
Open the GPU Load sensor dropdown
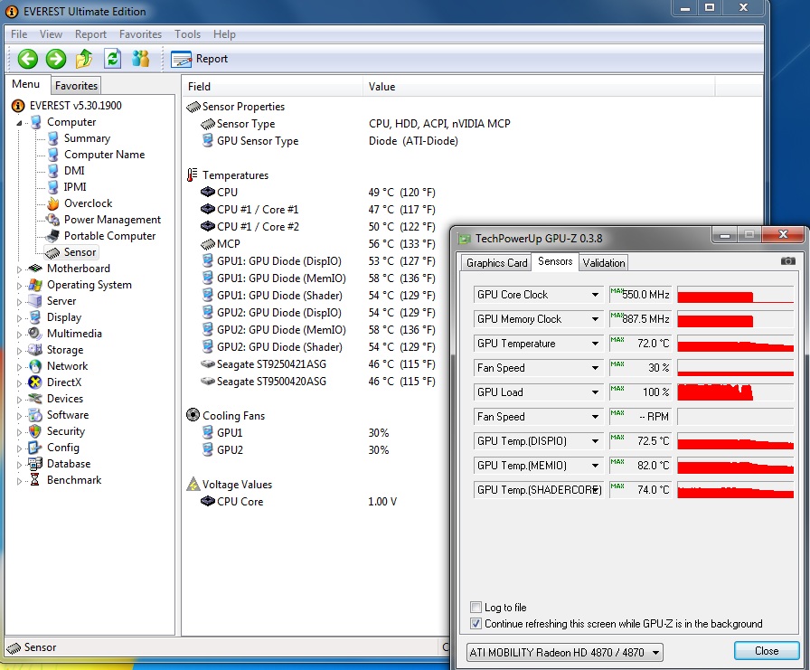pyautogui.click(x=595, y=392)
